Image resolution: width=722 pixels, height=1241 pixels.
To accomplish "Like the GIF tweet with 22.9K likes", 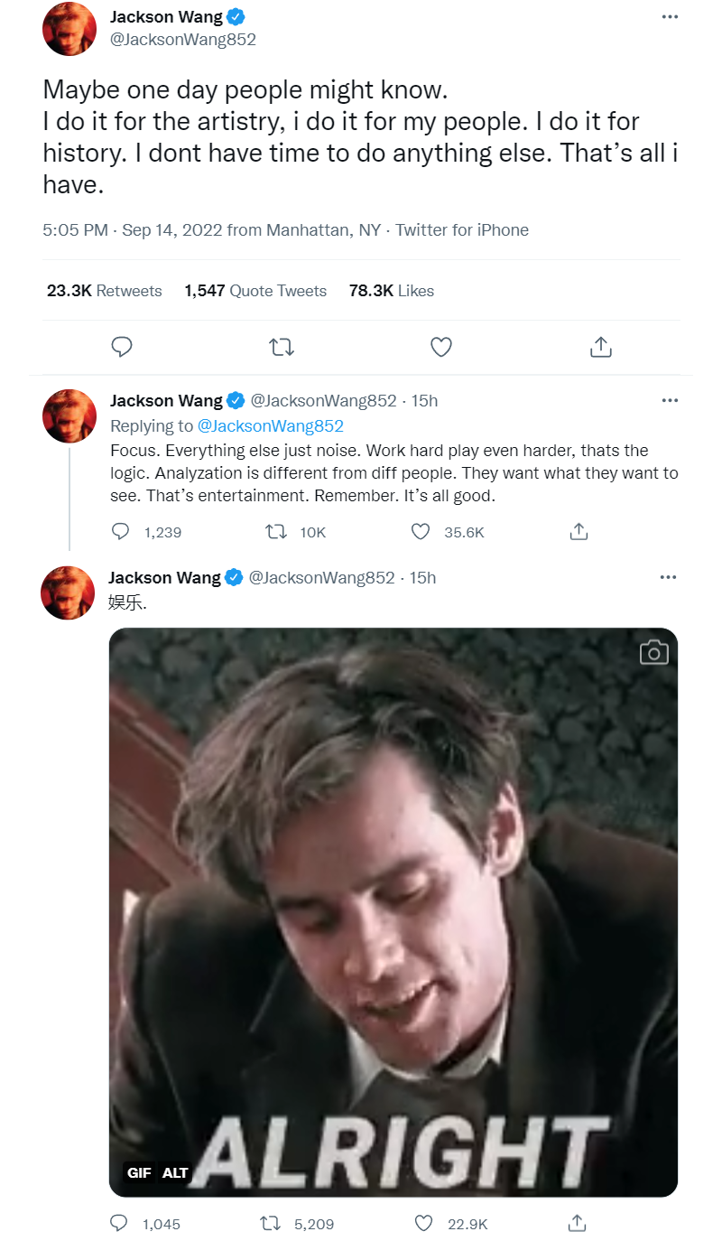I will pyautogui.click(x=424, y=1224).
